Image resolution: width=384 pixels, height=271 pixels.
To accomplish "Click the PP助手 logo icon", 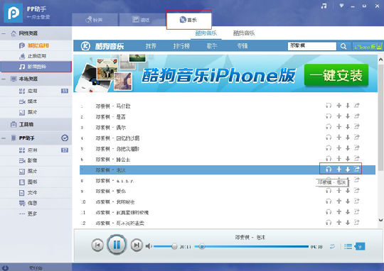I will (14, 13).
